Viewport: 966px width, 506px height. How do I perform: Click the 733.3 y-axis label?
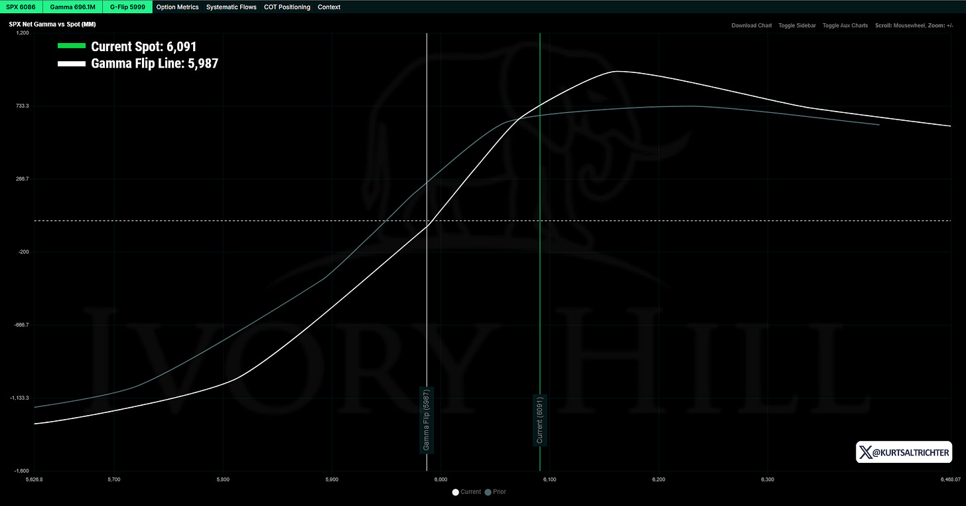tap(21, 106)
